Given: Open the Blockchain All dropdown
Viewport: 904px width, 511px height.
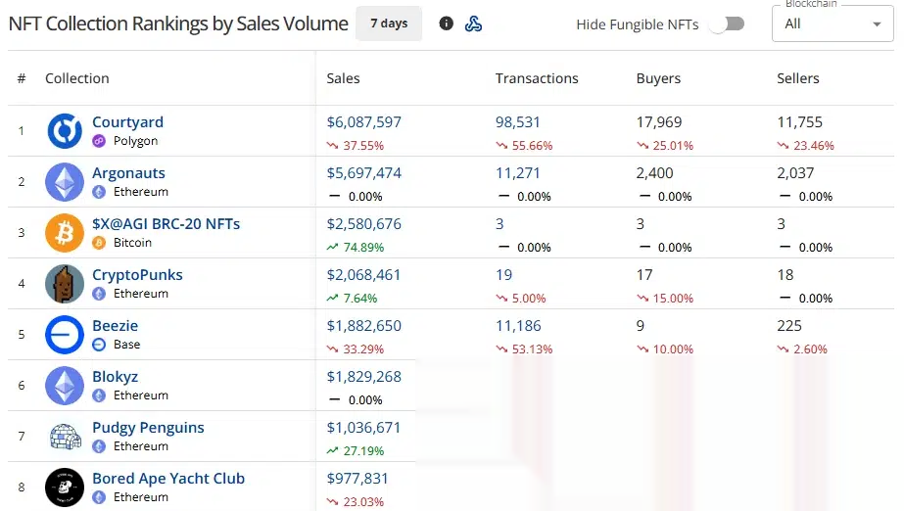Looking at the screenshot, I should [x=833, y=23].
